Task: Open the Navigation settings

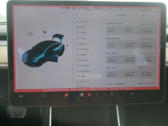Action: tap(84, 71)
